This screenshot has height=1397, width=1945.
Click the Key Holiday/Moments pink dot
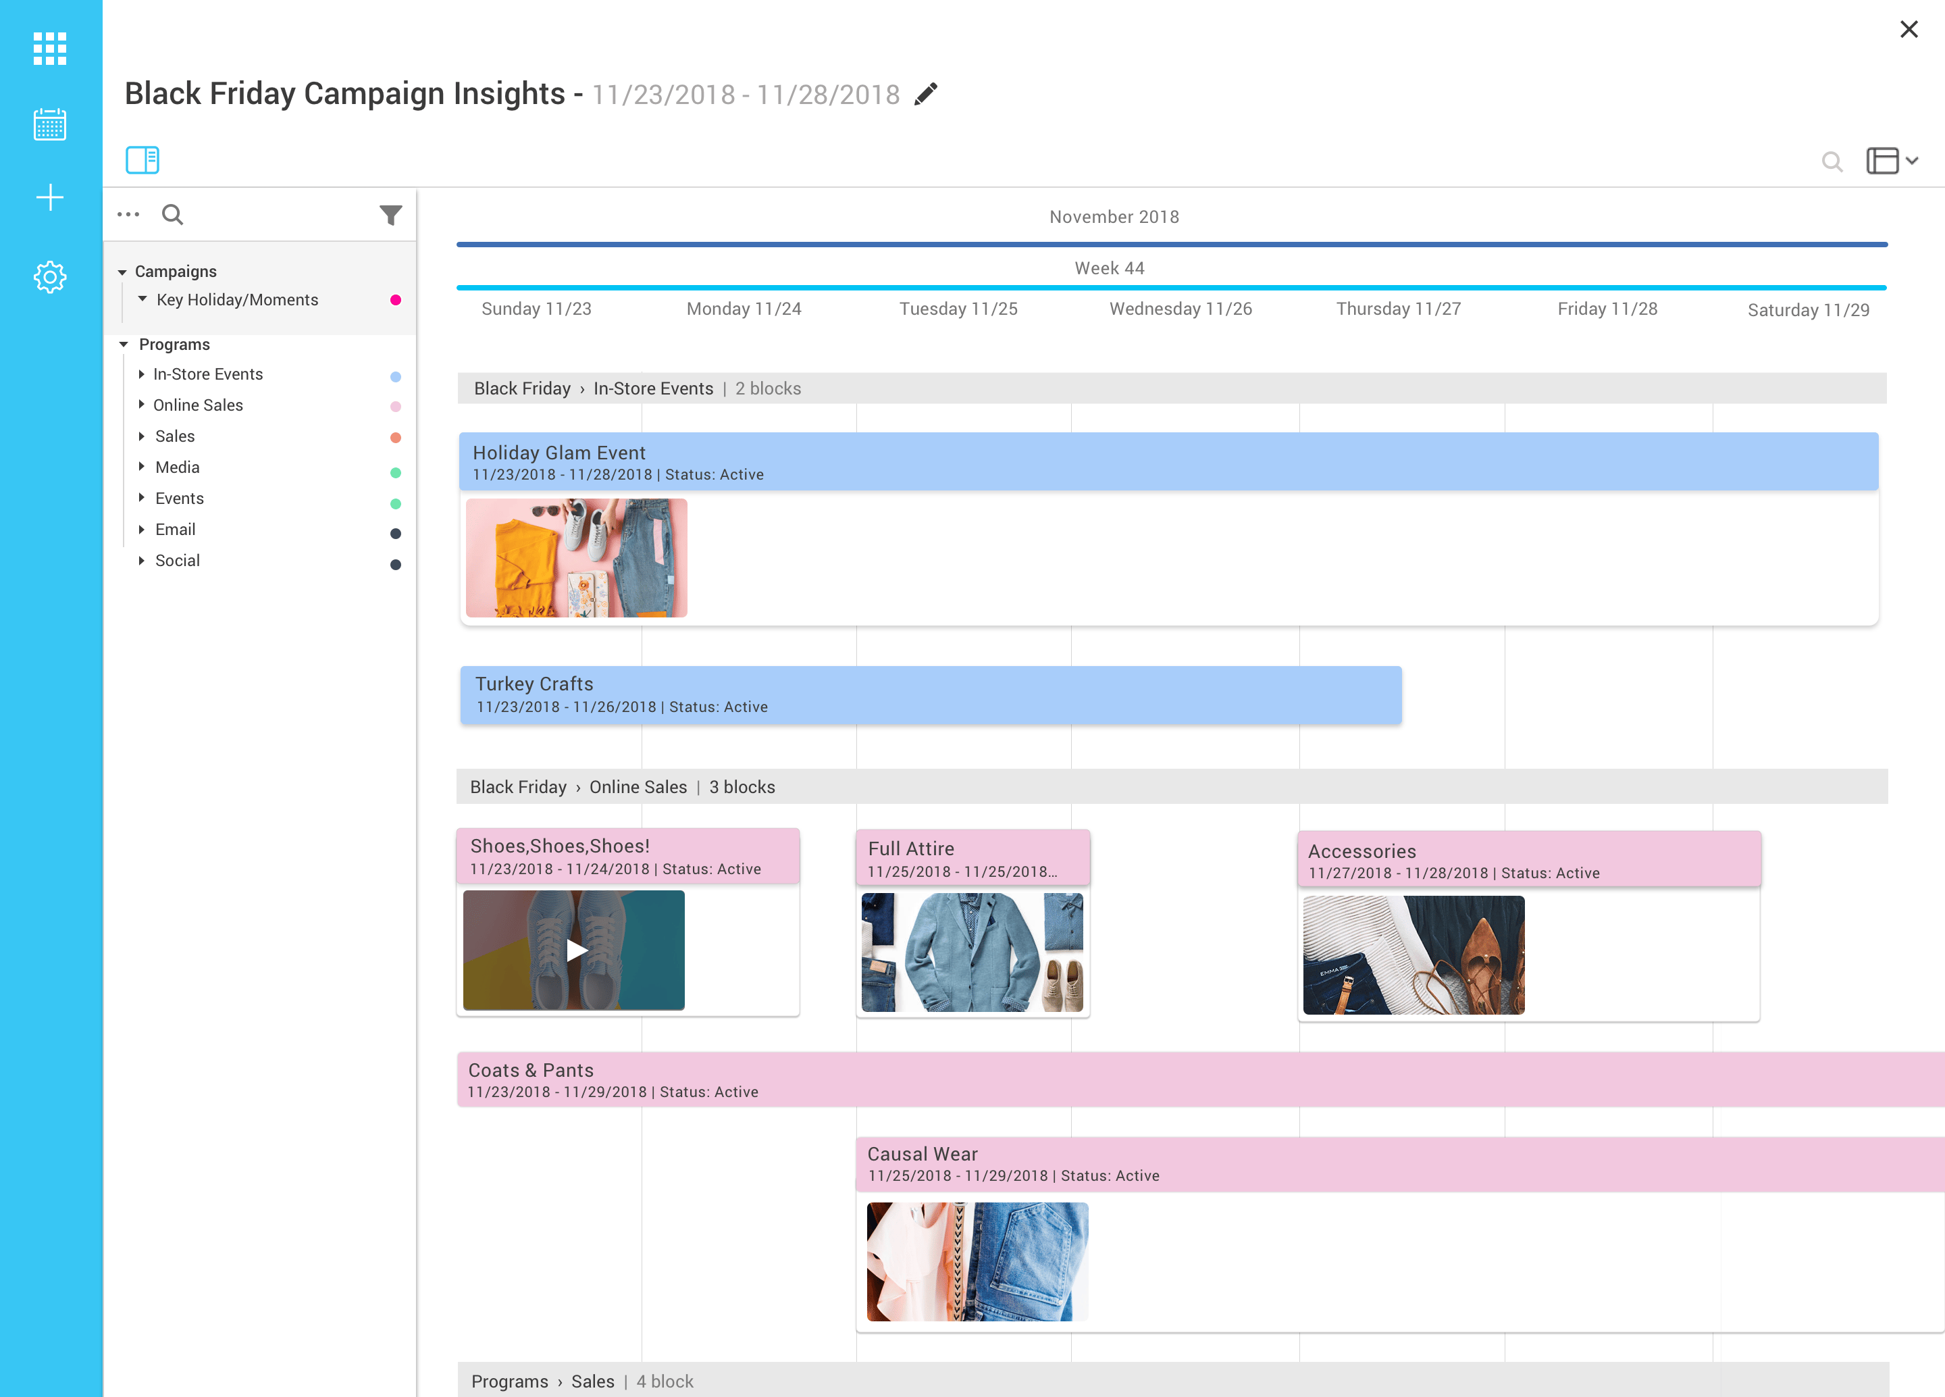coord(395,300)
